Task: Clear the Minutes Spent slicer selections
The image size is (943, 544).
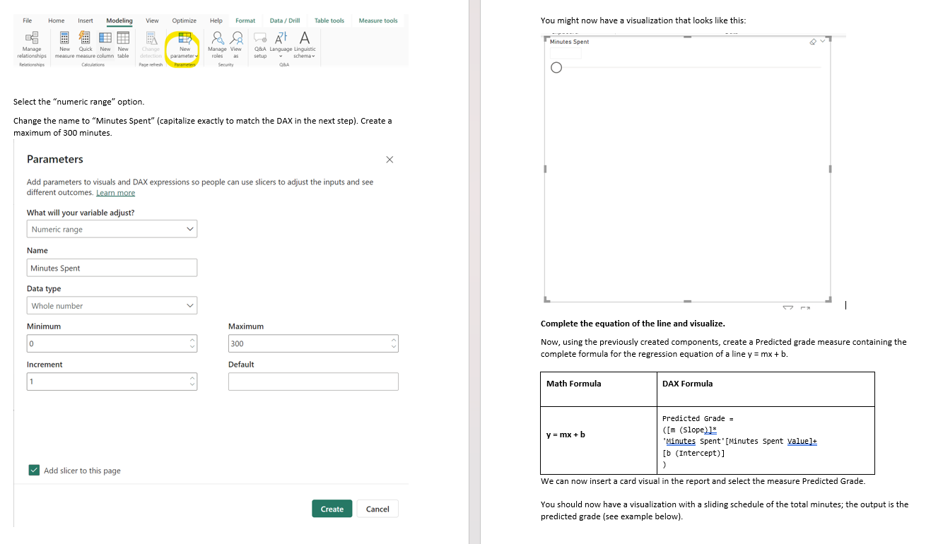Action: point(813,41)
